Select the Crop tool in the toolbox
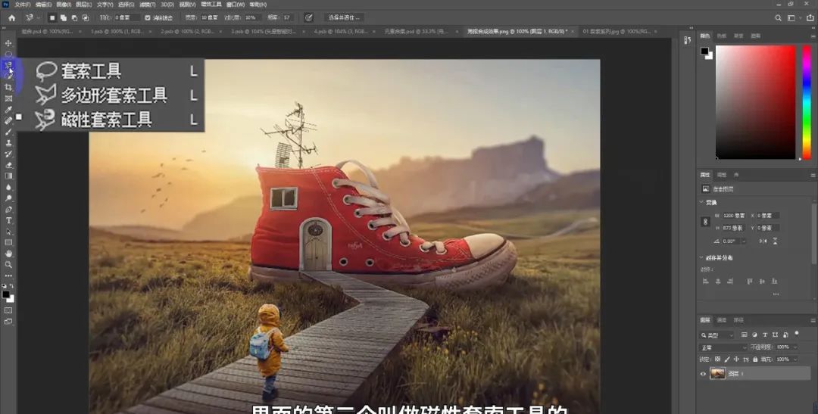The image size is (818, 414). click(x=8, y=87)
